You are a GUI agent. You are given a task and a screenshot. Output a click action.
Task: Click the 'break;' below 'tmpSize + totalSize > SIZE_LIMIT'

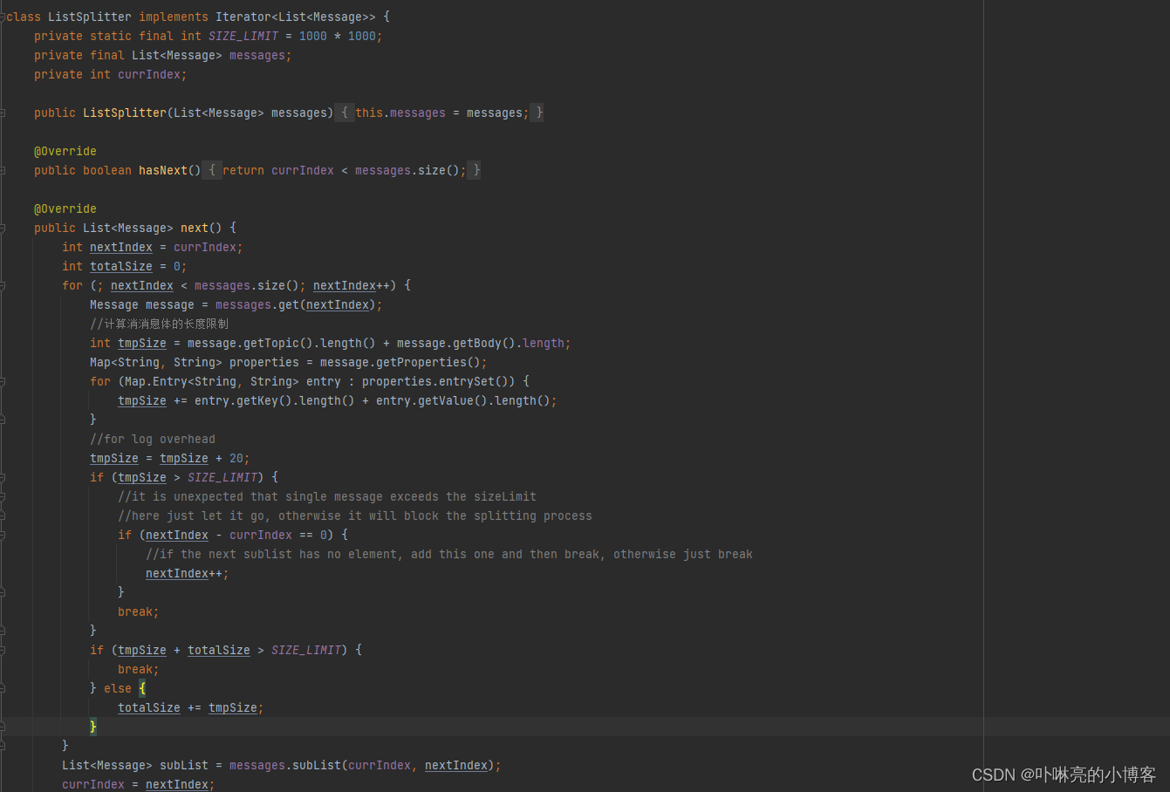point(139,669)
